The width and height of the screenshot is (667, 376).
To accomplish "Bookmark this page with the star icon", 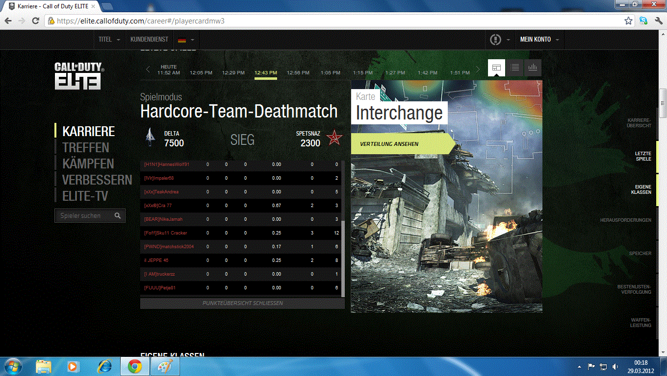I will click(628, 21).
